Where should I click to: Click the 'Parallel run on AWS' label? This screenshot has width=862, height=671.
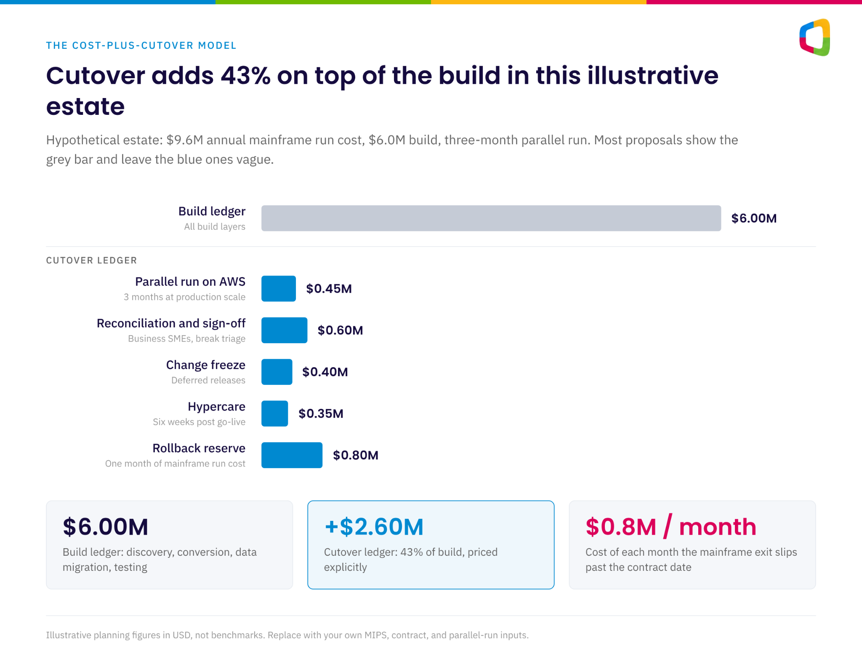(x=190, y=281)
